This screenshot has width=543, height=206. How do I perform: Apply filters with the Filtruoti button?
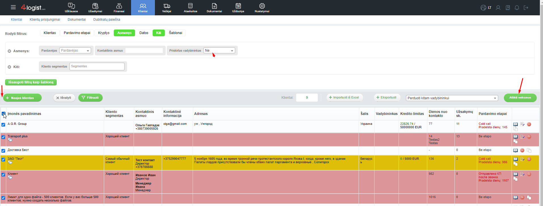pos(90,98)
